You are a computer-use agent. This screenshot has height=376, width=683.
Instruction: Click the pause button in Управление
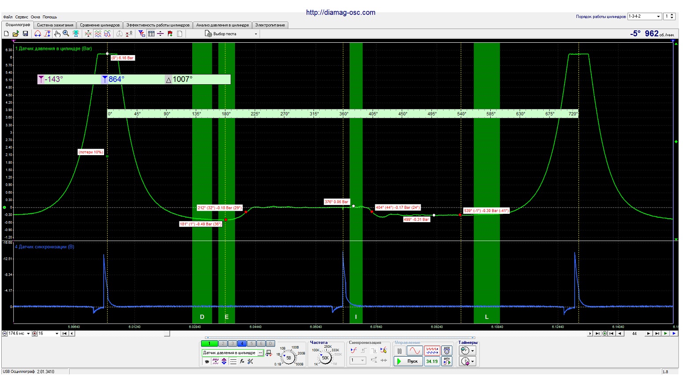click(399, 351)
